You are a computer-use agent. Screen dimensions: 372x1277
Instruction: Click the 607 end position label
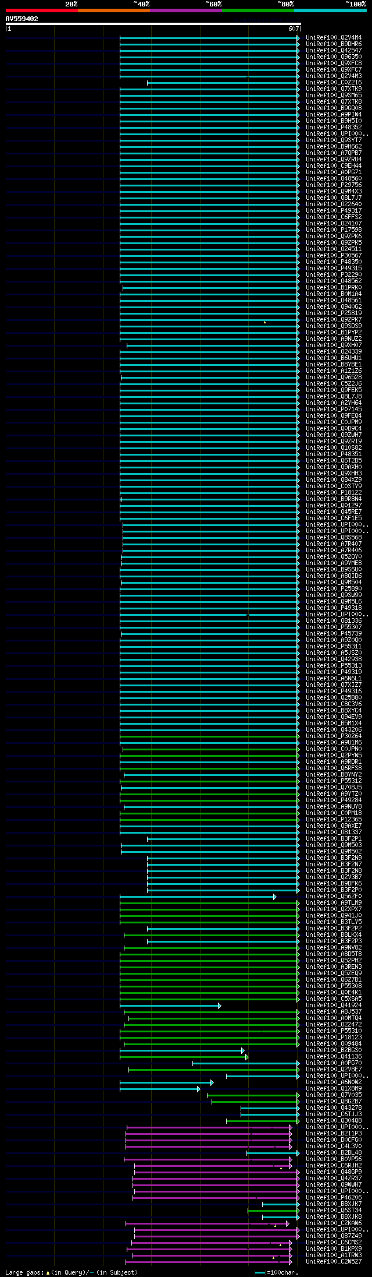coord(293,29)
